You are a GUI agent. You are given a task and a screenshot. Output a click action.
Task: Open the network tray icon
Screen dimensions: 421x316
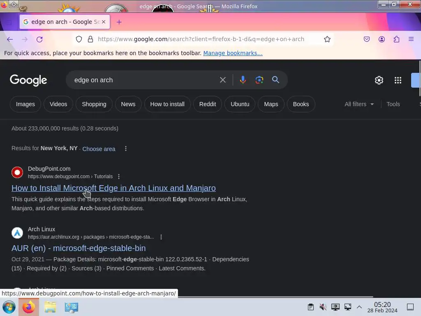tap(348, 307)
